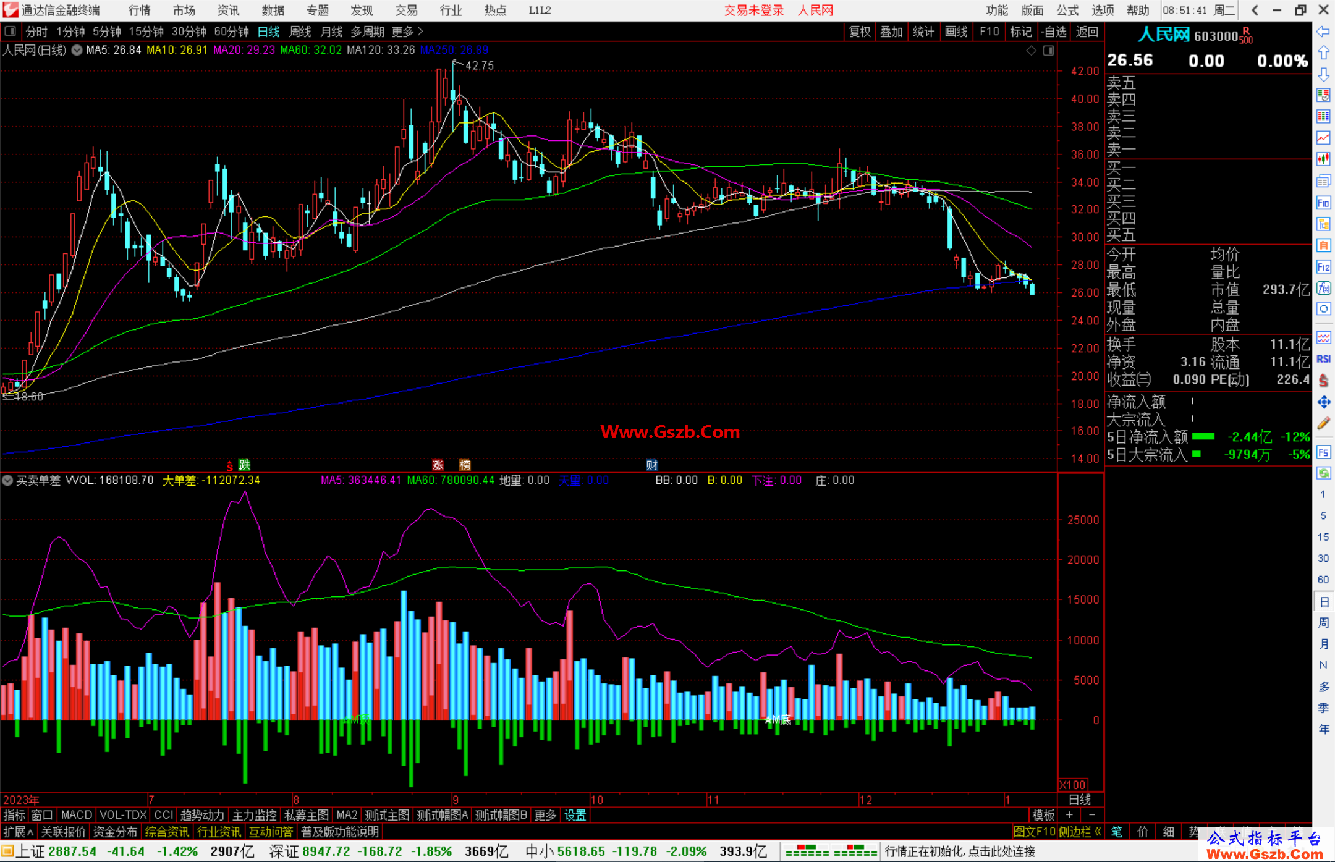
Task: Select the 年 yearly period in right sidebar
Action: point(1324,729)
